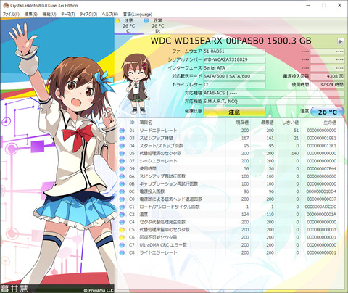Viewport: 348px width, 293px height.
Task: Click the status icon for row 09 使用時間
Action: 122,169
